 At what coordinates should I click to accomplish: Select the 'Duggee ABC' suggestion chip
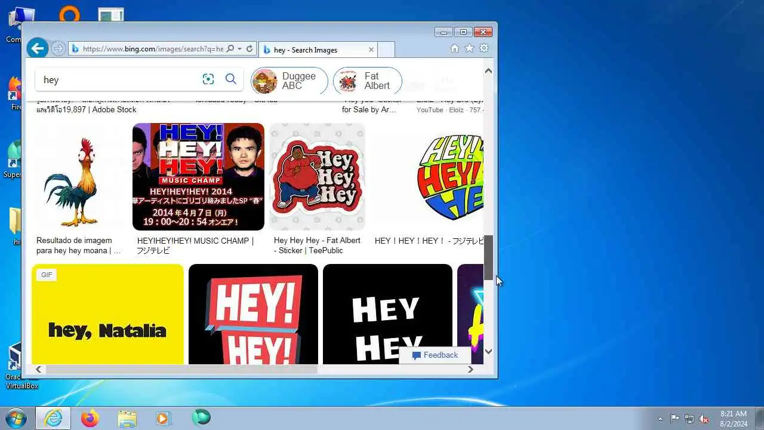click(289, 81)
